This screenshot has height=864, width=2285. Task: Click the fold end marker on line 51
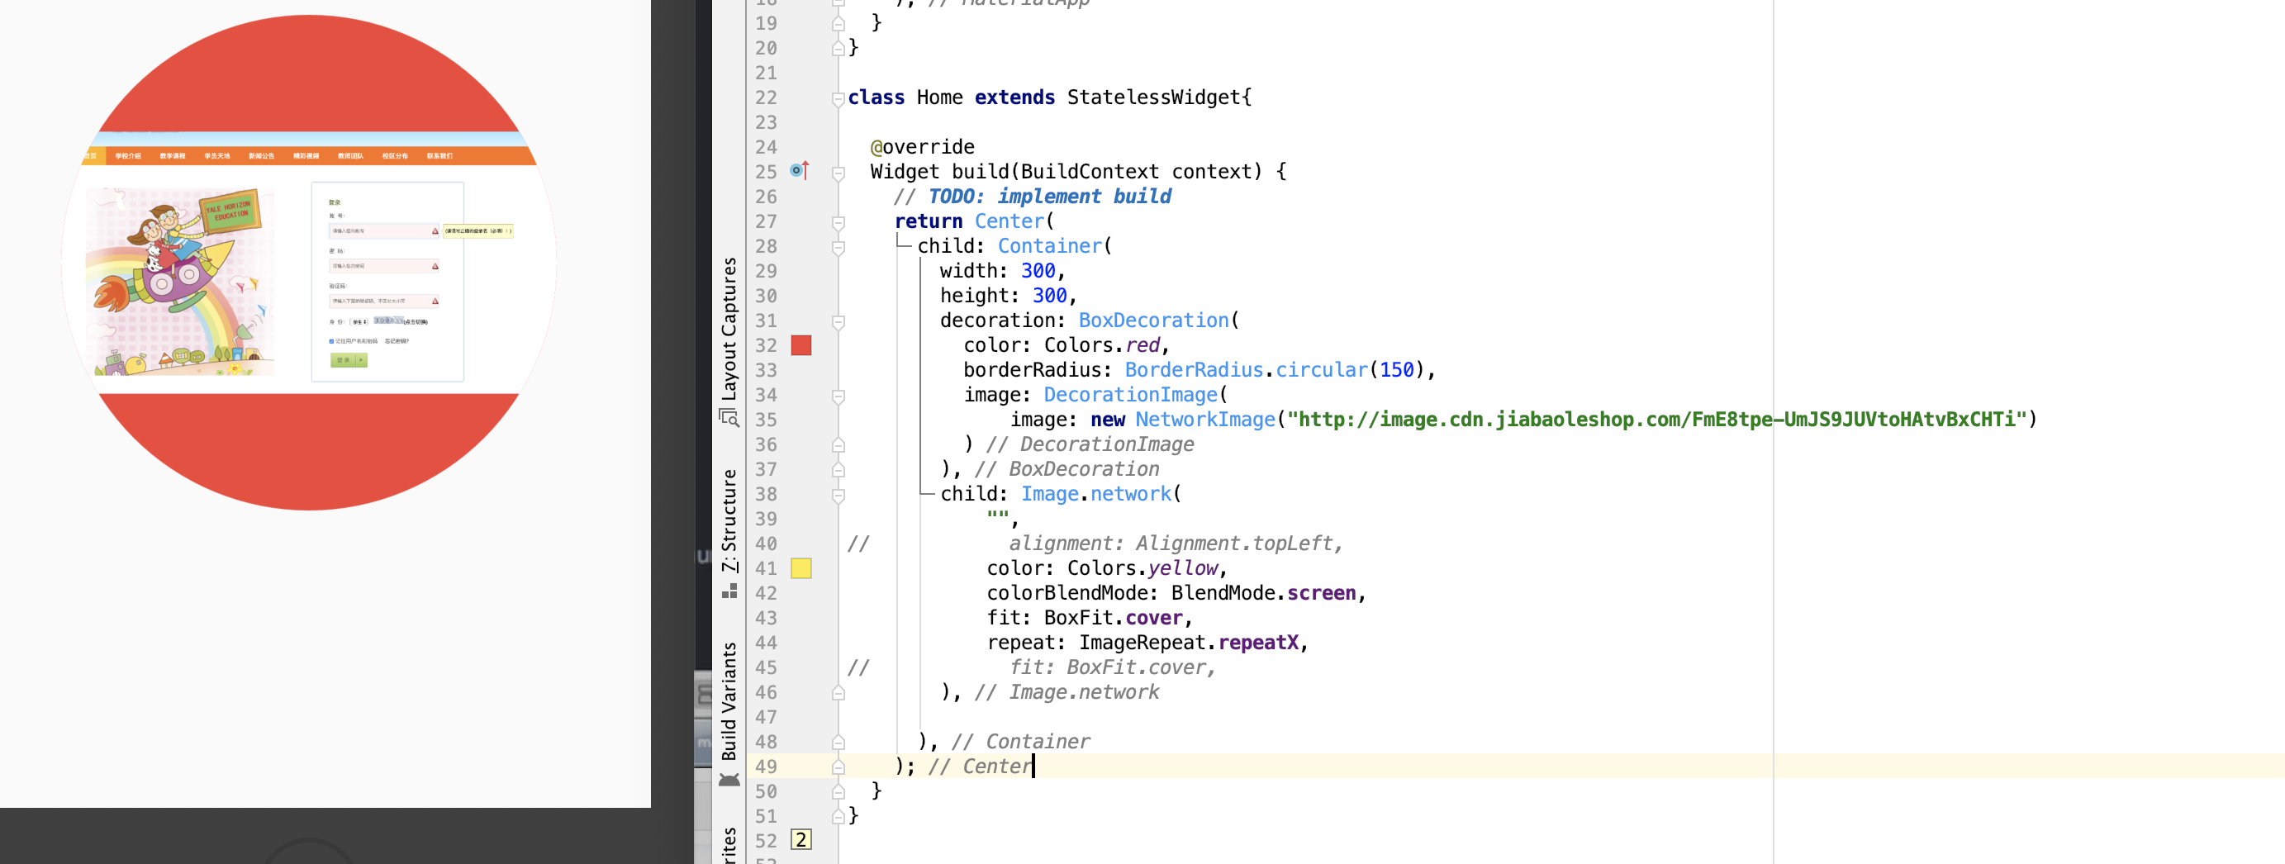tap(838, 815)
